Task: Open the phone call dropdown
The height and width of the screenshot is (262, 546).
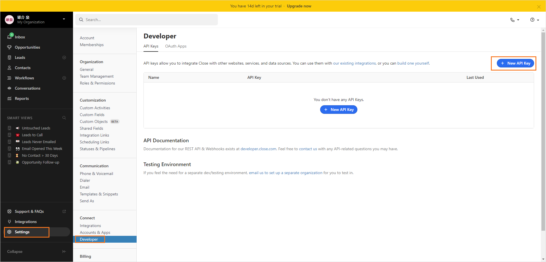Action: coord(515,20)
